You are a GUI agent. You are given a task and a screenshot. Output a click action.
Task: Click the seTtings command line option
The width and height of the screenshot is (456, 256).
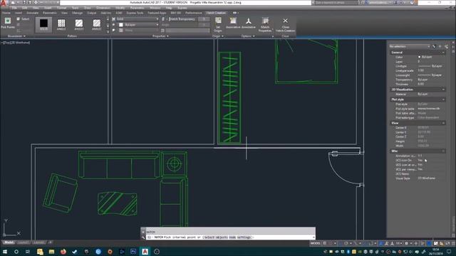pyautogui.click(x=244, y=238)
